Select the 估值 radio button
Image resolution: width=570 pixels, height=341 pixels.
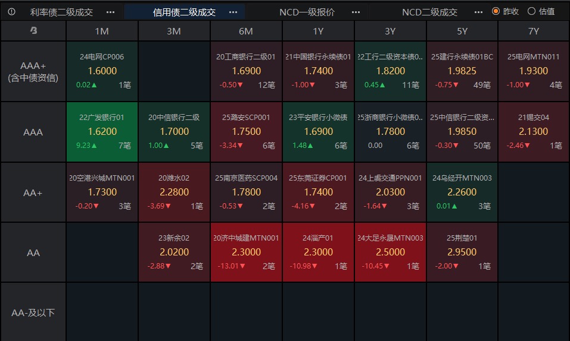coord(531,11)
